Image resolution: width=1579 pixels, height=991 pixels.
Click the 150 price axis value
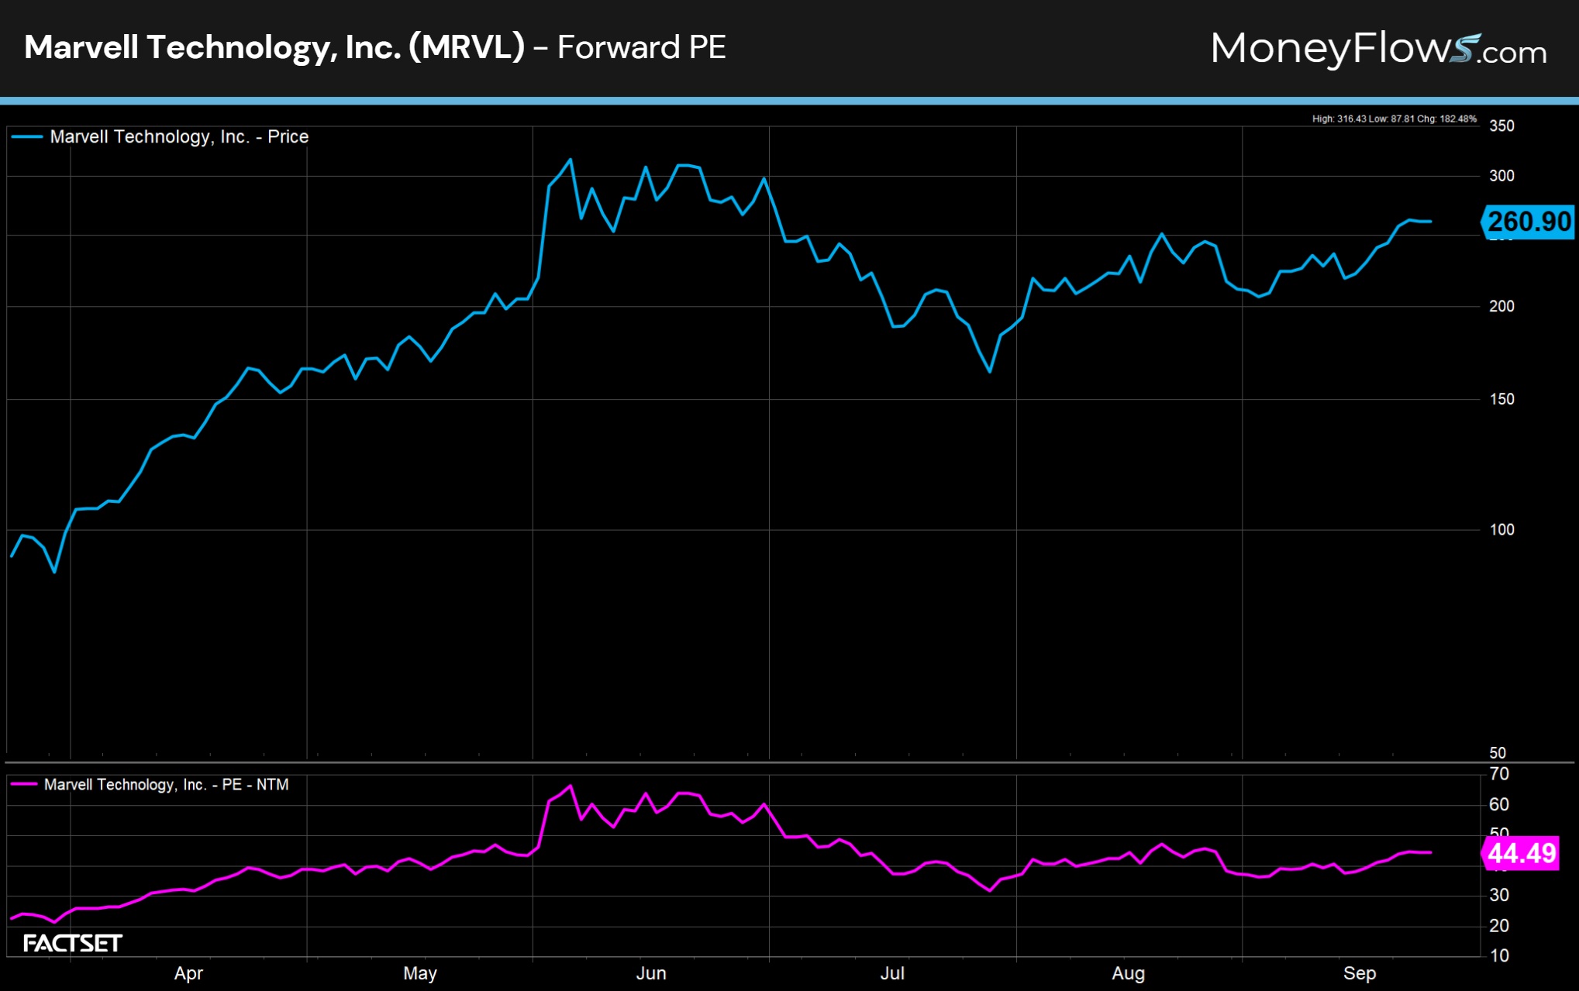(1501, 399)
